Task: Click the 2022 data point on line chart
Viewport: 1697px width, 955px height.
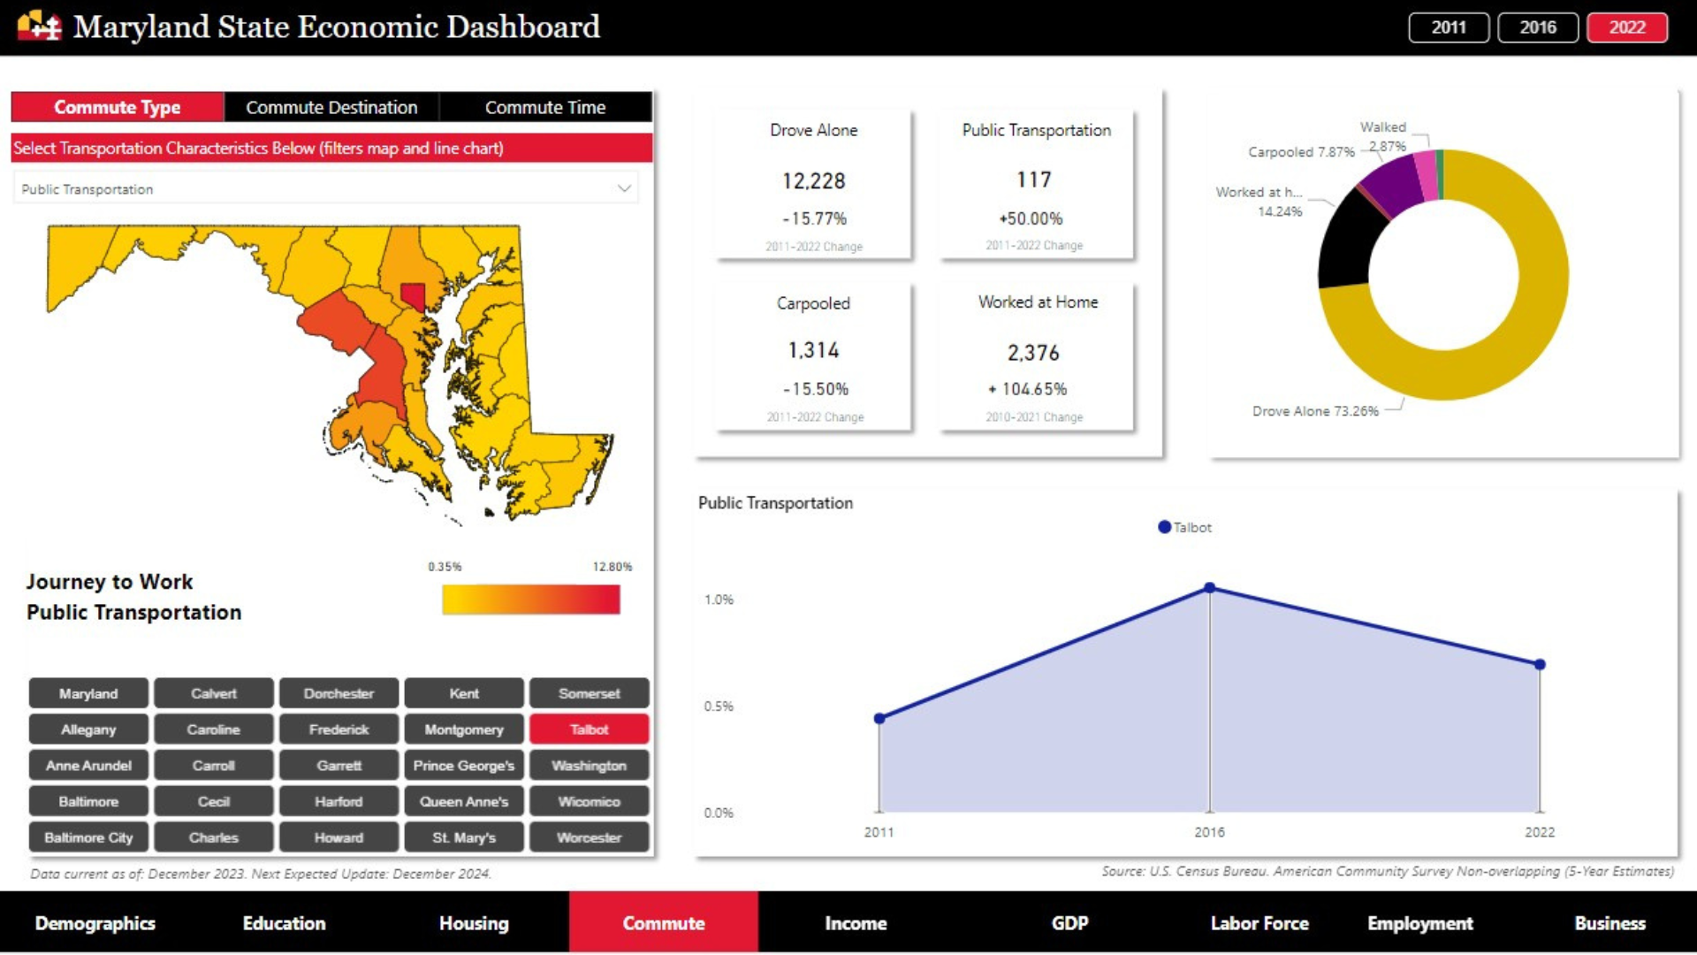Action: 1540,664
